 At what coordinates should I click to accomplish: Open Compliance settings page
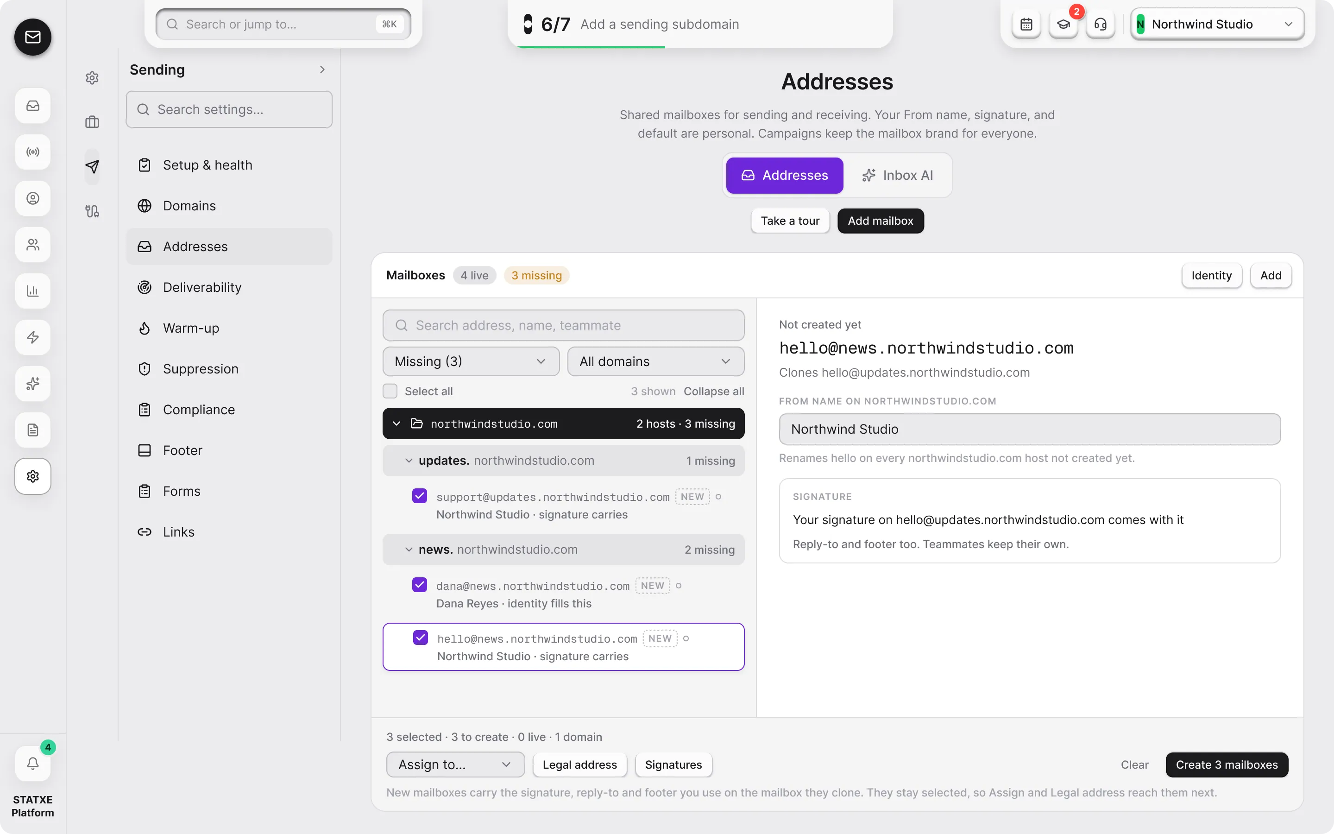[229, 410]
